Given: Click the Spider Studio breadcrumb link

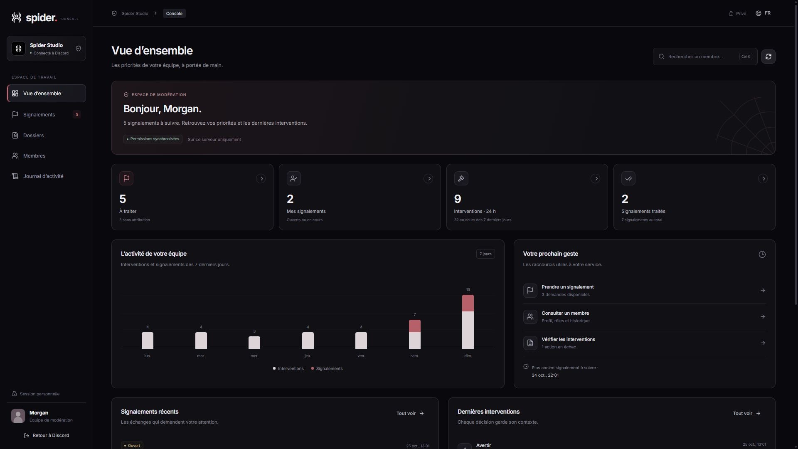Looking at the screenshot, I should [135, 14].
